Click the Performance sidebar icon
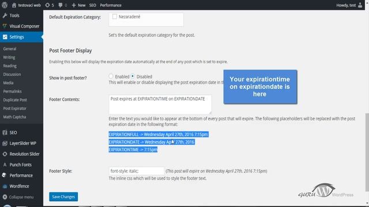This screenshot has width=369, height=207. [5, 175]
